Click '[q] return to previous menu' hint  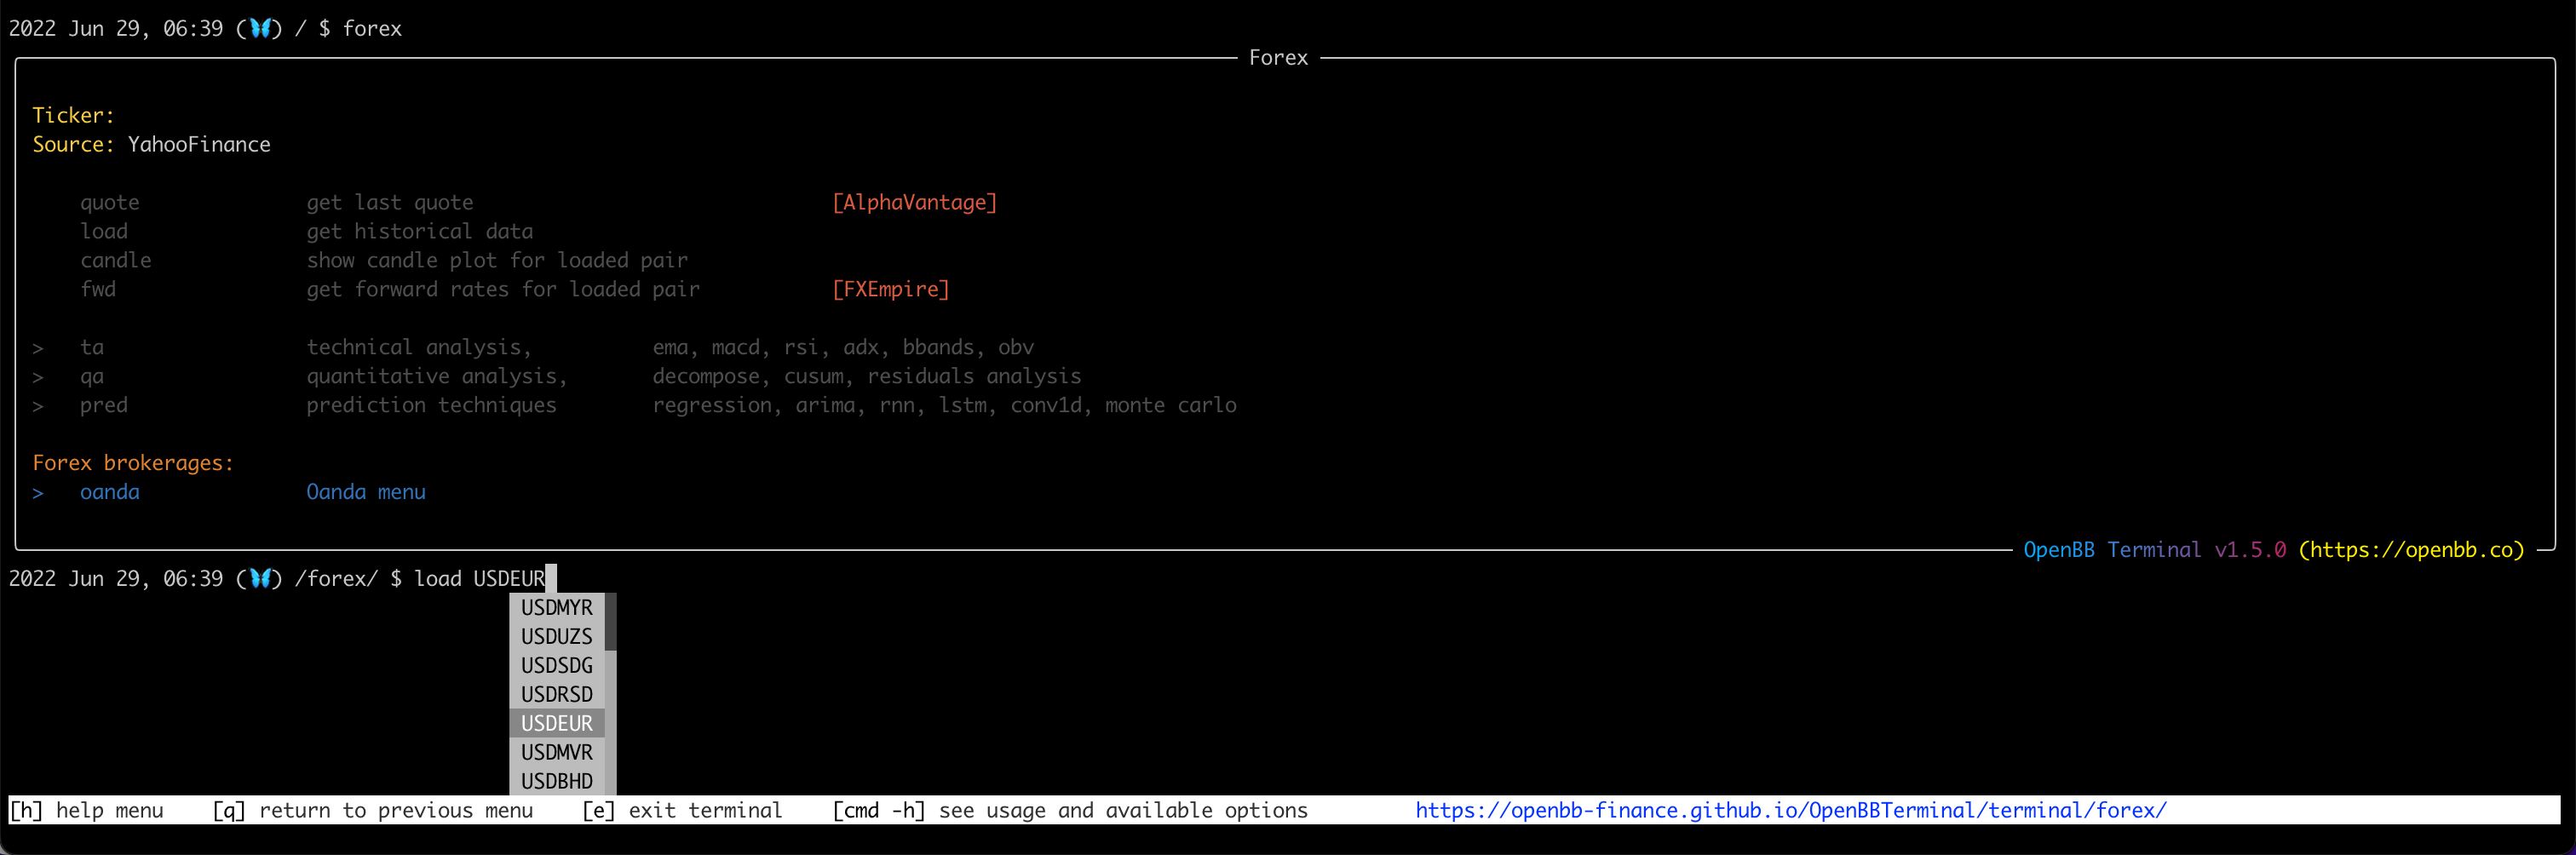(372, 810)
